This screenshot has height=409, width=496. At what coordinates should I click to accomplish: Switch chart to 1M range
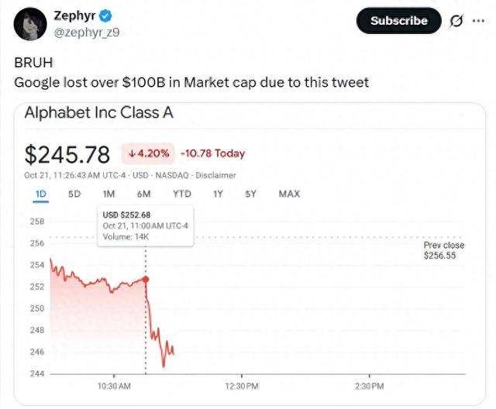point(108,194)
